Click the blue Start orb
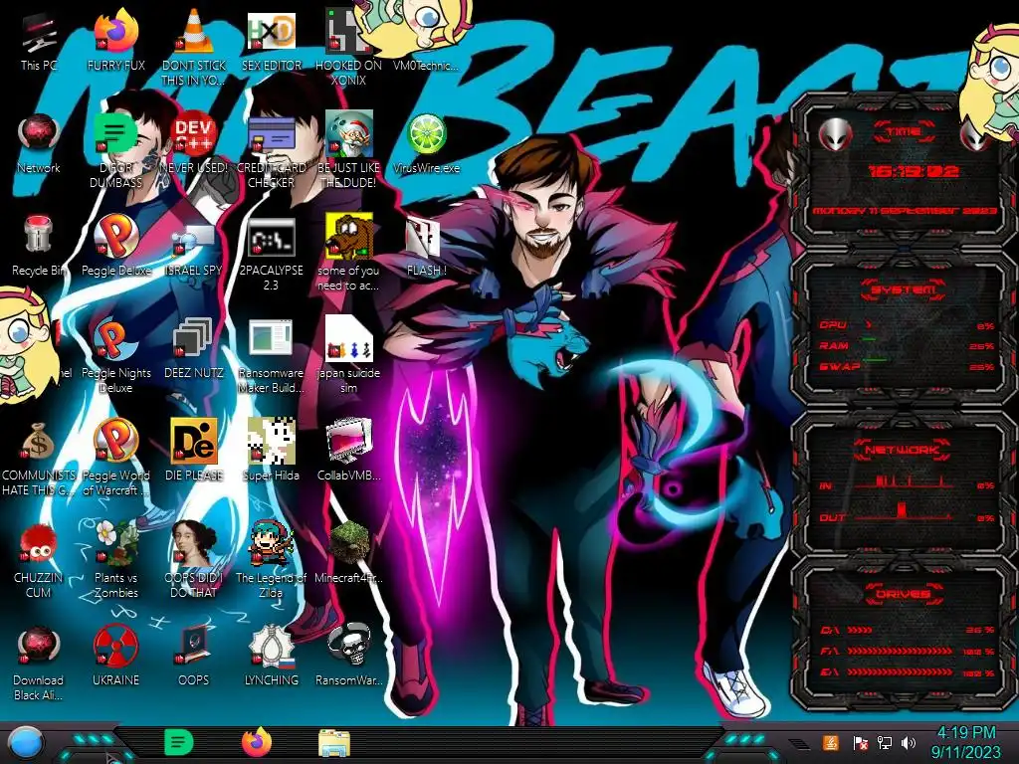This screenshot has width=1019, height=764. point(26,742)
